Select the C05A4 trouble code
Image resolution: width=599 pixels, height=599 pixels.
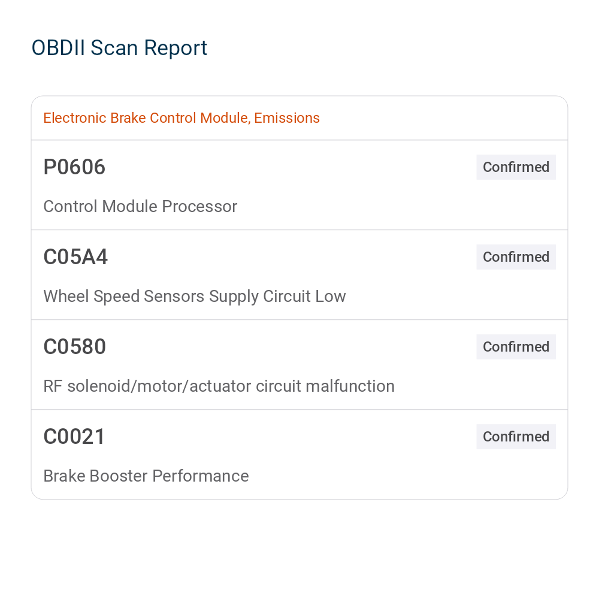pos(75,257)
